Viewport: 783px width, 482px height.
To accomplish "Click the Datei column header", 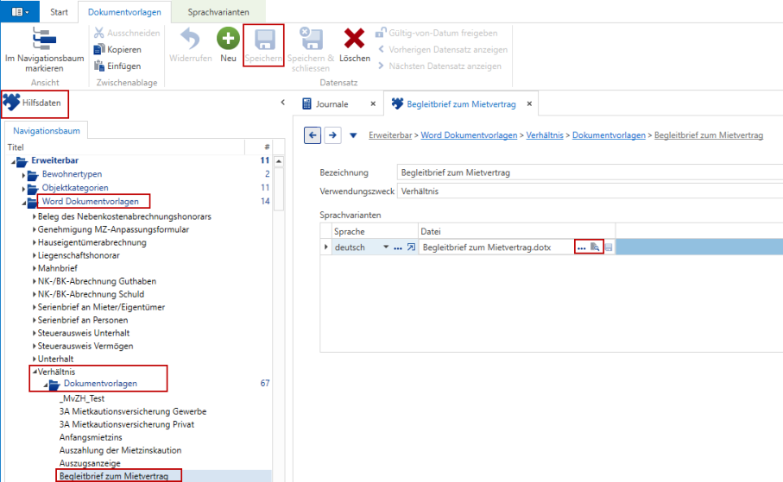I will point(517,232).
